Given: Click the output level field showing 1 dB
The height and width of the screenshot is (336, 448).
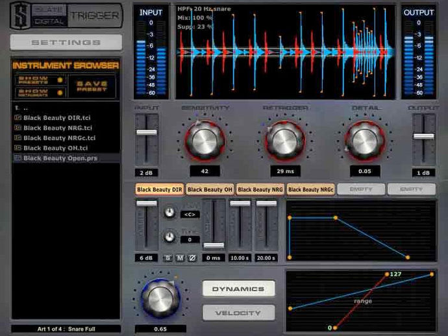Looking at the screenshot, I should 423,173.
